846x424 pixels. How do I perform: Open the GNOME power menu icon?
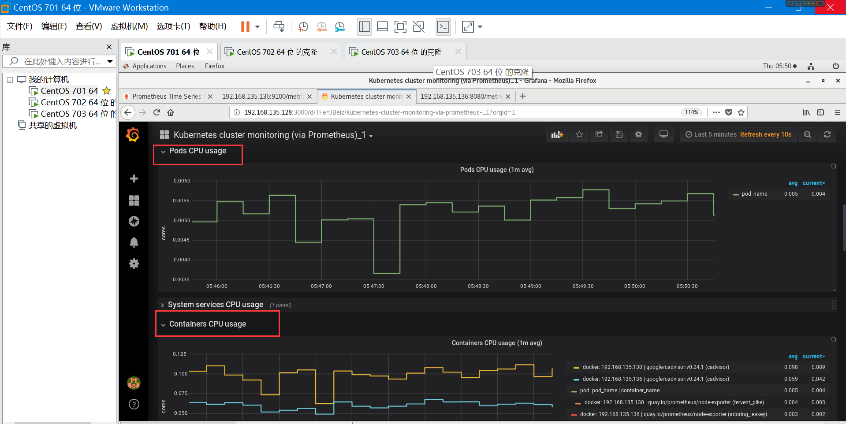835,66
